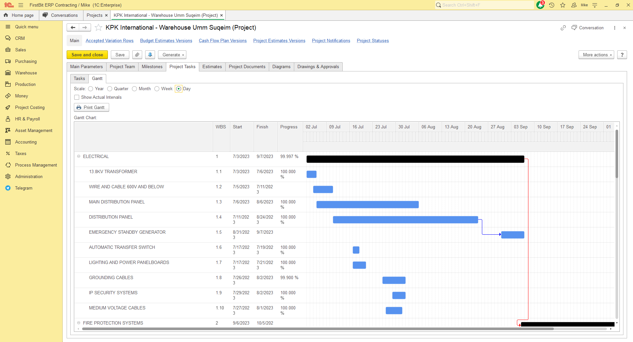This screenshot has width=633, height=342.
Task: Switch to the Milestones tab
Action: click(152, 67)
